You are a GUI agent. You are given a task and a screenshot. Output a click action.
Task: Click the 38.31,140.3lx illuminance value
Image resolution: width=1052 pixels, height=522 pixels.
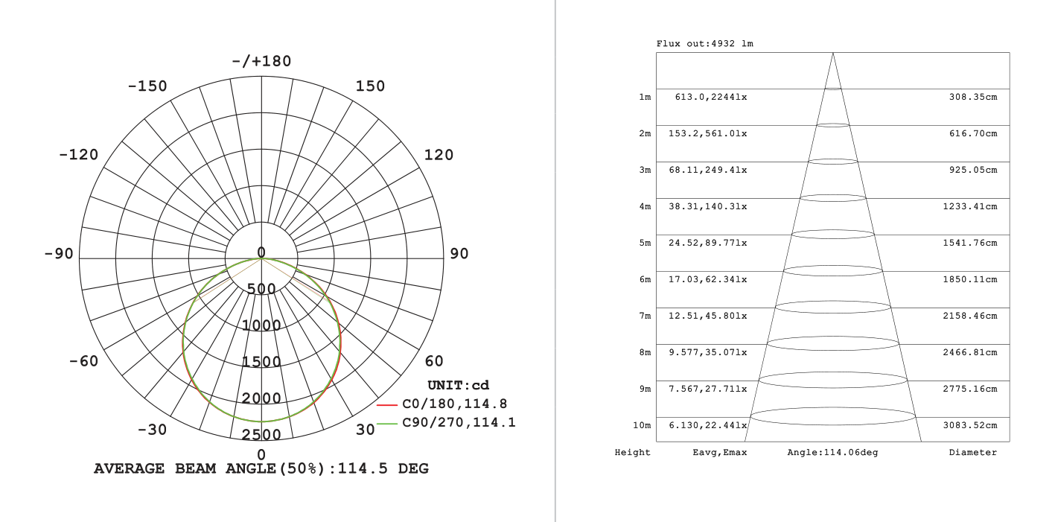click(x=708, y=206)
